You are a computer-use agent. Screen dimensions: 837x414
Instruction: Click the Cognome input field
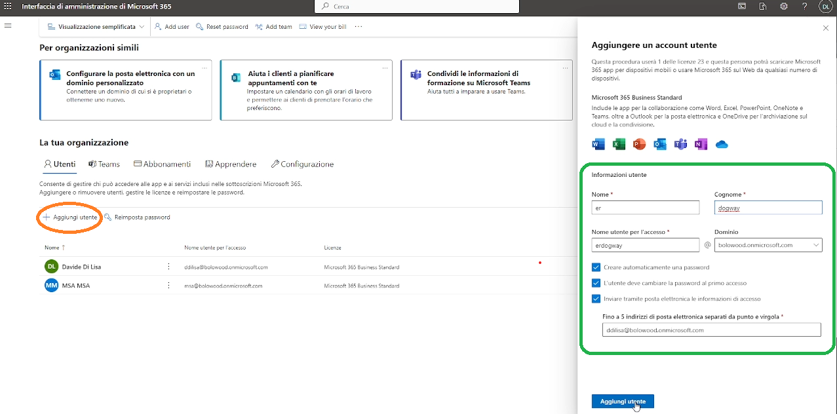(x=768, y=208)
